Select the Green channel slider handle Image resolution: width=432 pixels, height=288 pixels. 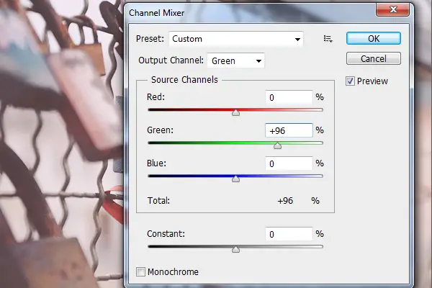point(277,145)
